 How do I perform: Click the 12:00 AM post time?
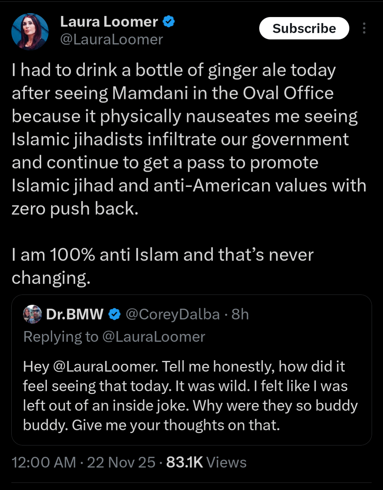coord(44,463)
